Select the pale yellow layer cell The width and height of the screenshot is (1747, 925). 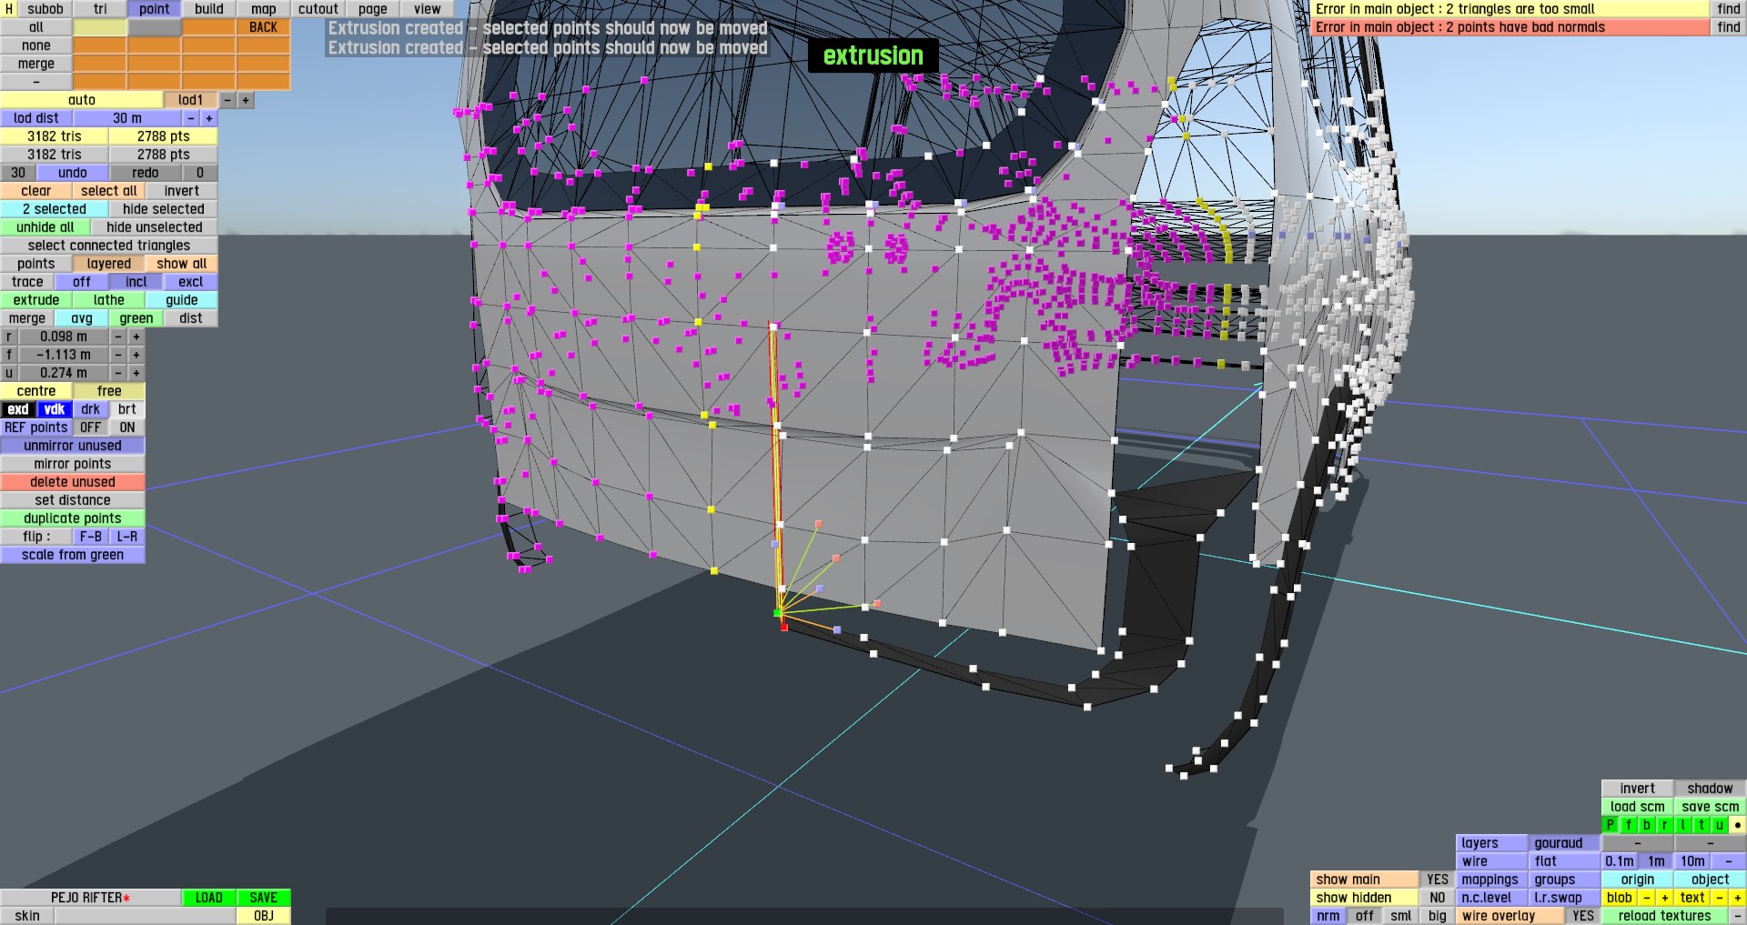100,27
